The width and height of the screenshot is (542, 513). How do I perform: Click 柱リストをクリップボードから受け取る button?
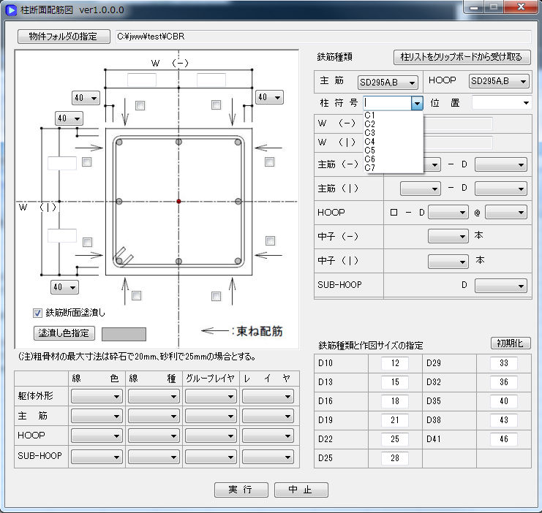click(461, 57)
